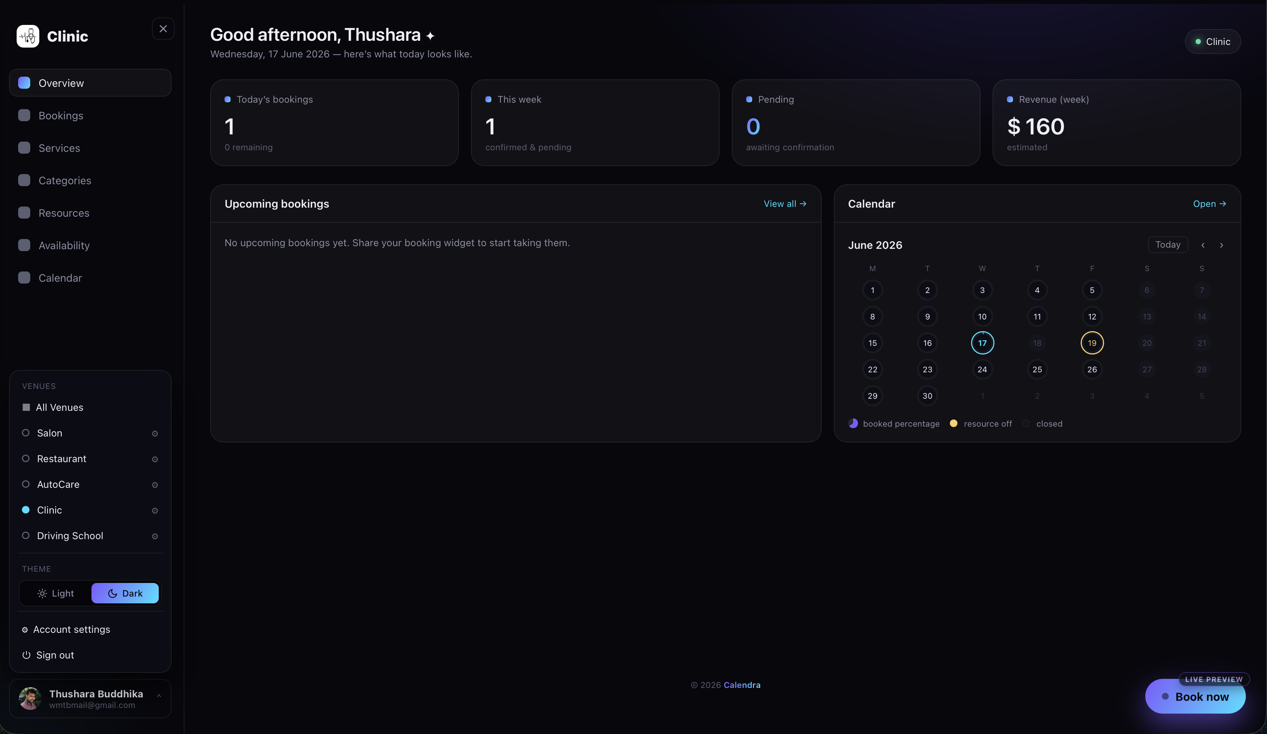Image resolution: width=1267 pixels, height=734 pixels.
Task: Click the Thushara Buddhika profile avatar
Action: [x=29, y=699]
